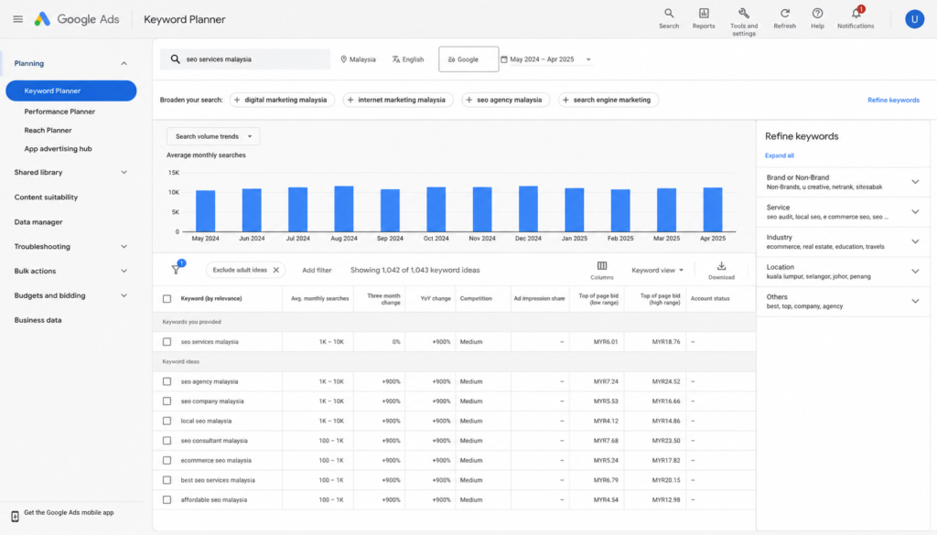Image resolution: width=937 pixels, height=535 pixels.
Task: Open the user account avatar
Action: (x=914, y=19)
